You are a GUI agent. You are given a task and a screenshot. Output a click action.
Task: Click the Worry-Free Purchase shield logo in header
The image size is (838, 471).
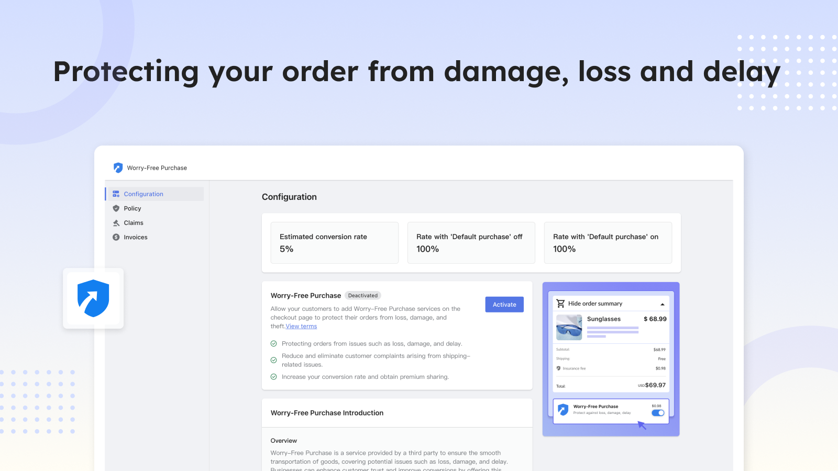[118, 167]
